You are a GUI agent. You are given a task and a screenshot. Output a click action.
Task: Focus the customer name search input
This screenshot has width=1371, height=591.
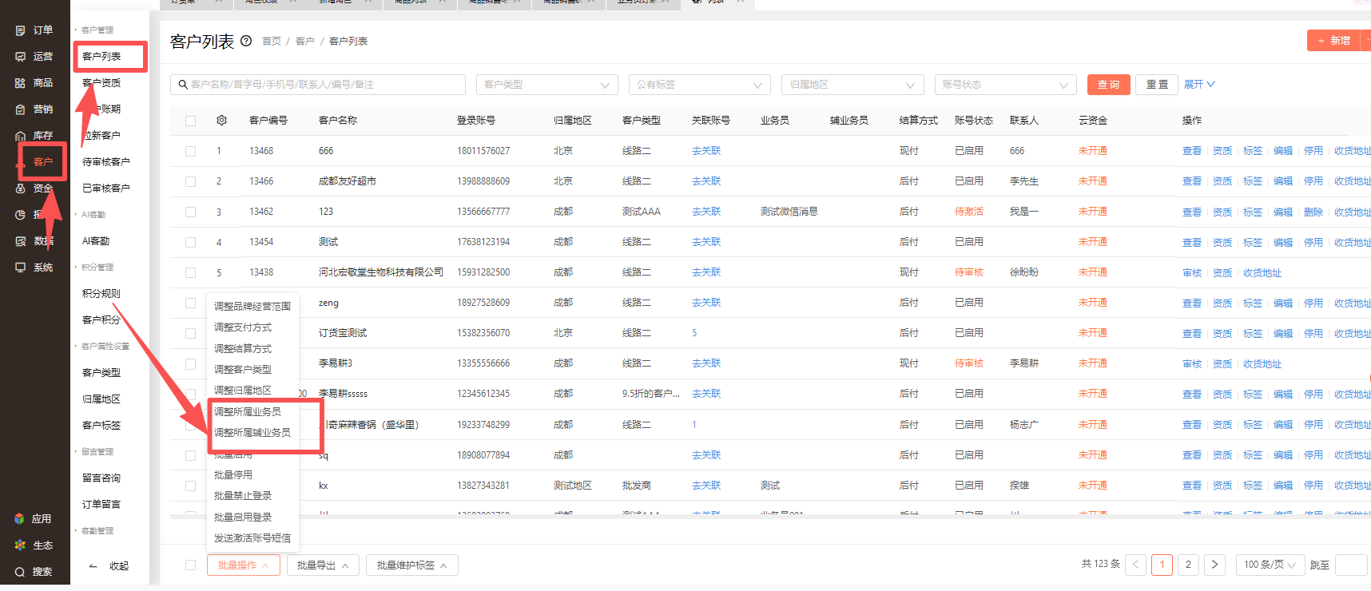coord(318,85)
